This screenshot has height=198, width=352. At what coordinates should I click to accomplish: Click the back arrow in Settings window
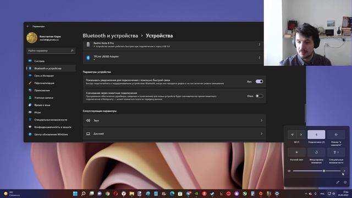point(28,26)
